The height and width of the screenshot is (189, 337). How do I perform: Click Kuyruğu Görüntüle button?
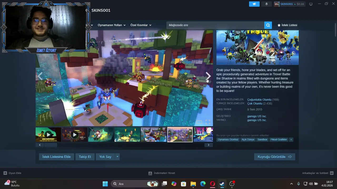pos(275,157)
